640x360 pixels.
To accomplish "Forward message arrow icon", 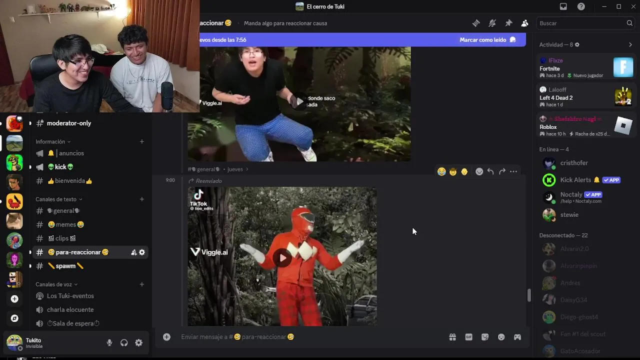I will pos(502,171).
